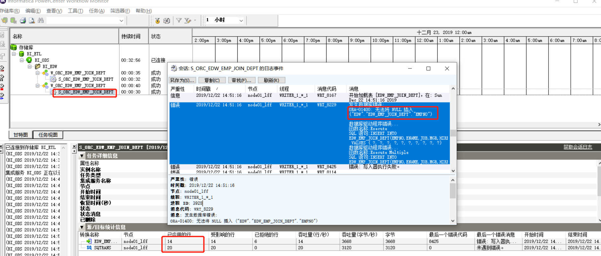This screenshot has width=601, height=256.
Task: Click the second workflow icon at 00:00:40
Action: 45,85
